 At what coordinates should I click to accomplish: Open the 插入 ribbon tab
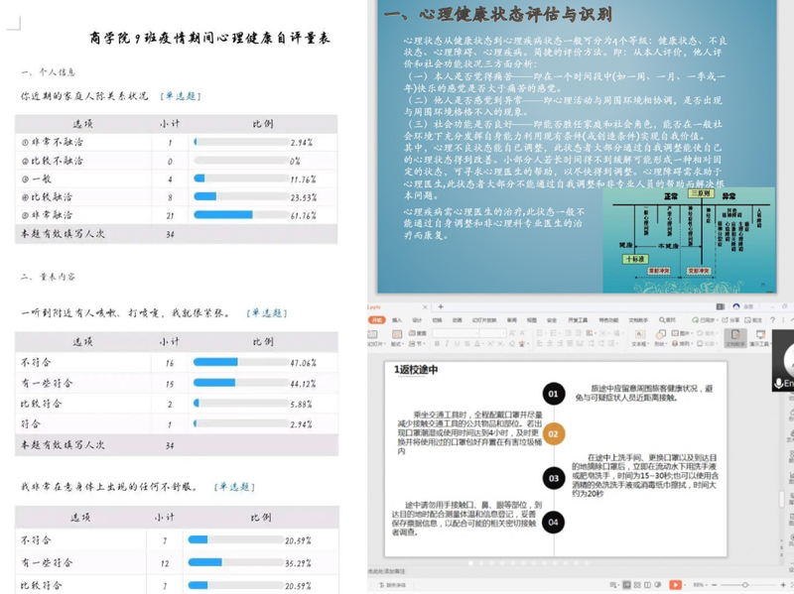[396, 320]
